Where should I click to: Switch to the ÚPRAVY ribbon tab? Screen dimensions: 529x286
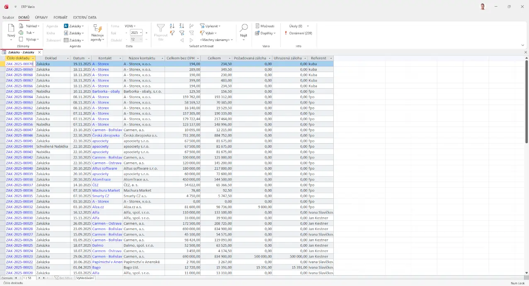41,17
